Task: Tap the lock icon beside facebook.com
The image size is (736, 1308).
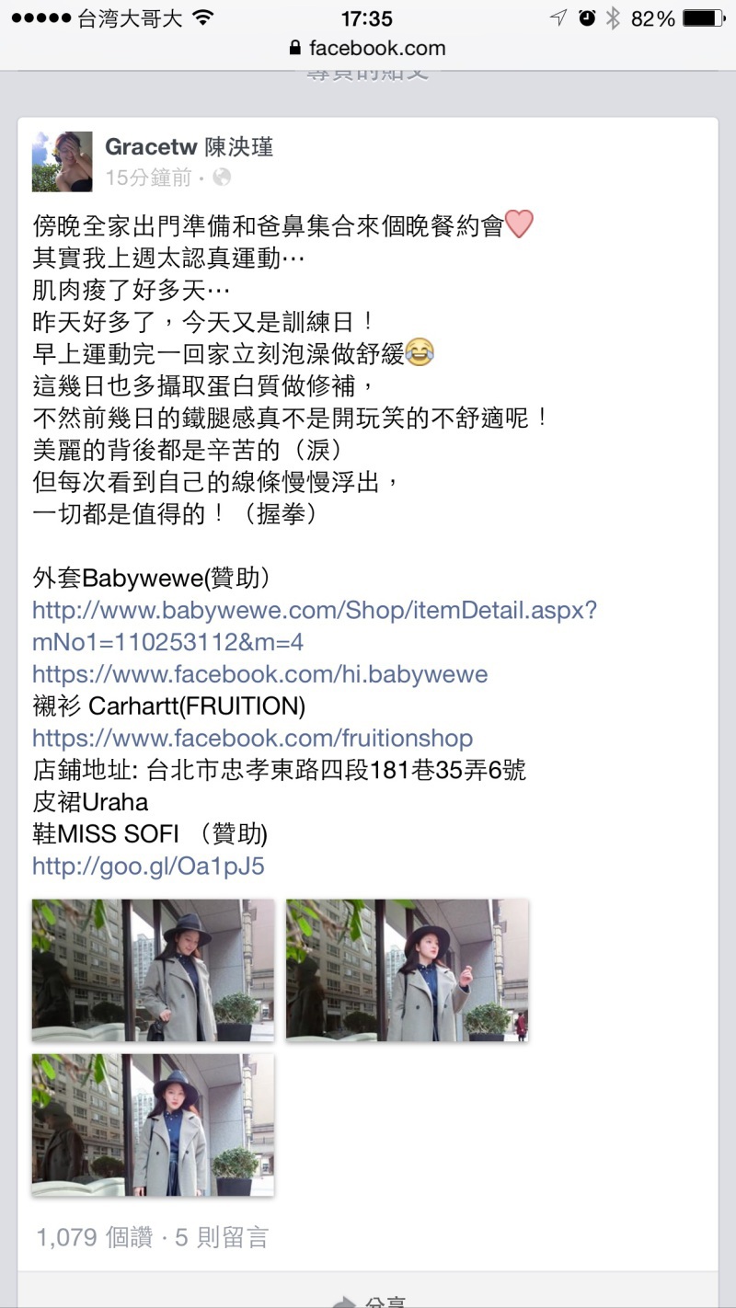Action: click(295, 48)
